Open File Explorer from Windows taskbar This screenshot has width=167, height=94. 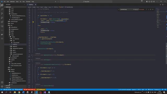point(15,92)
